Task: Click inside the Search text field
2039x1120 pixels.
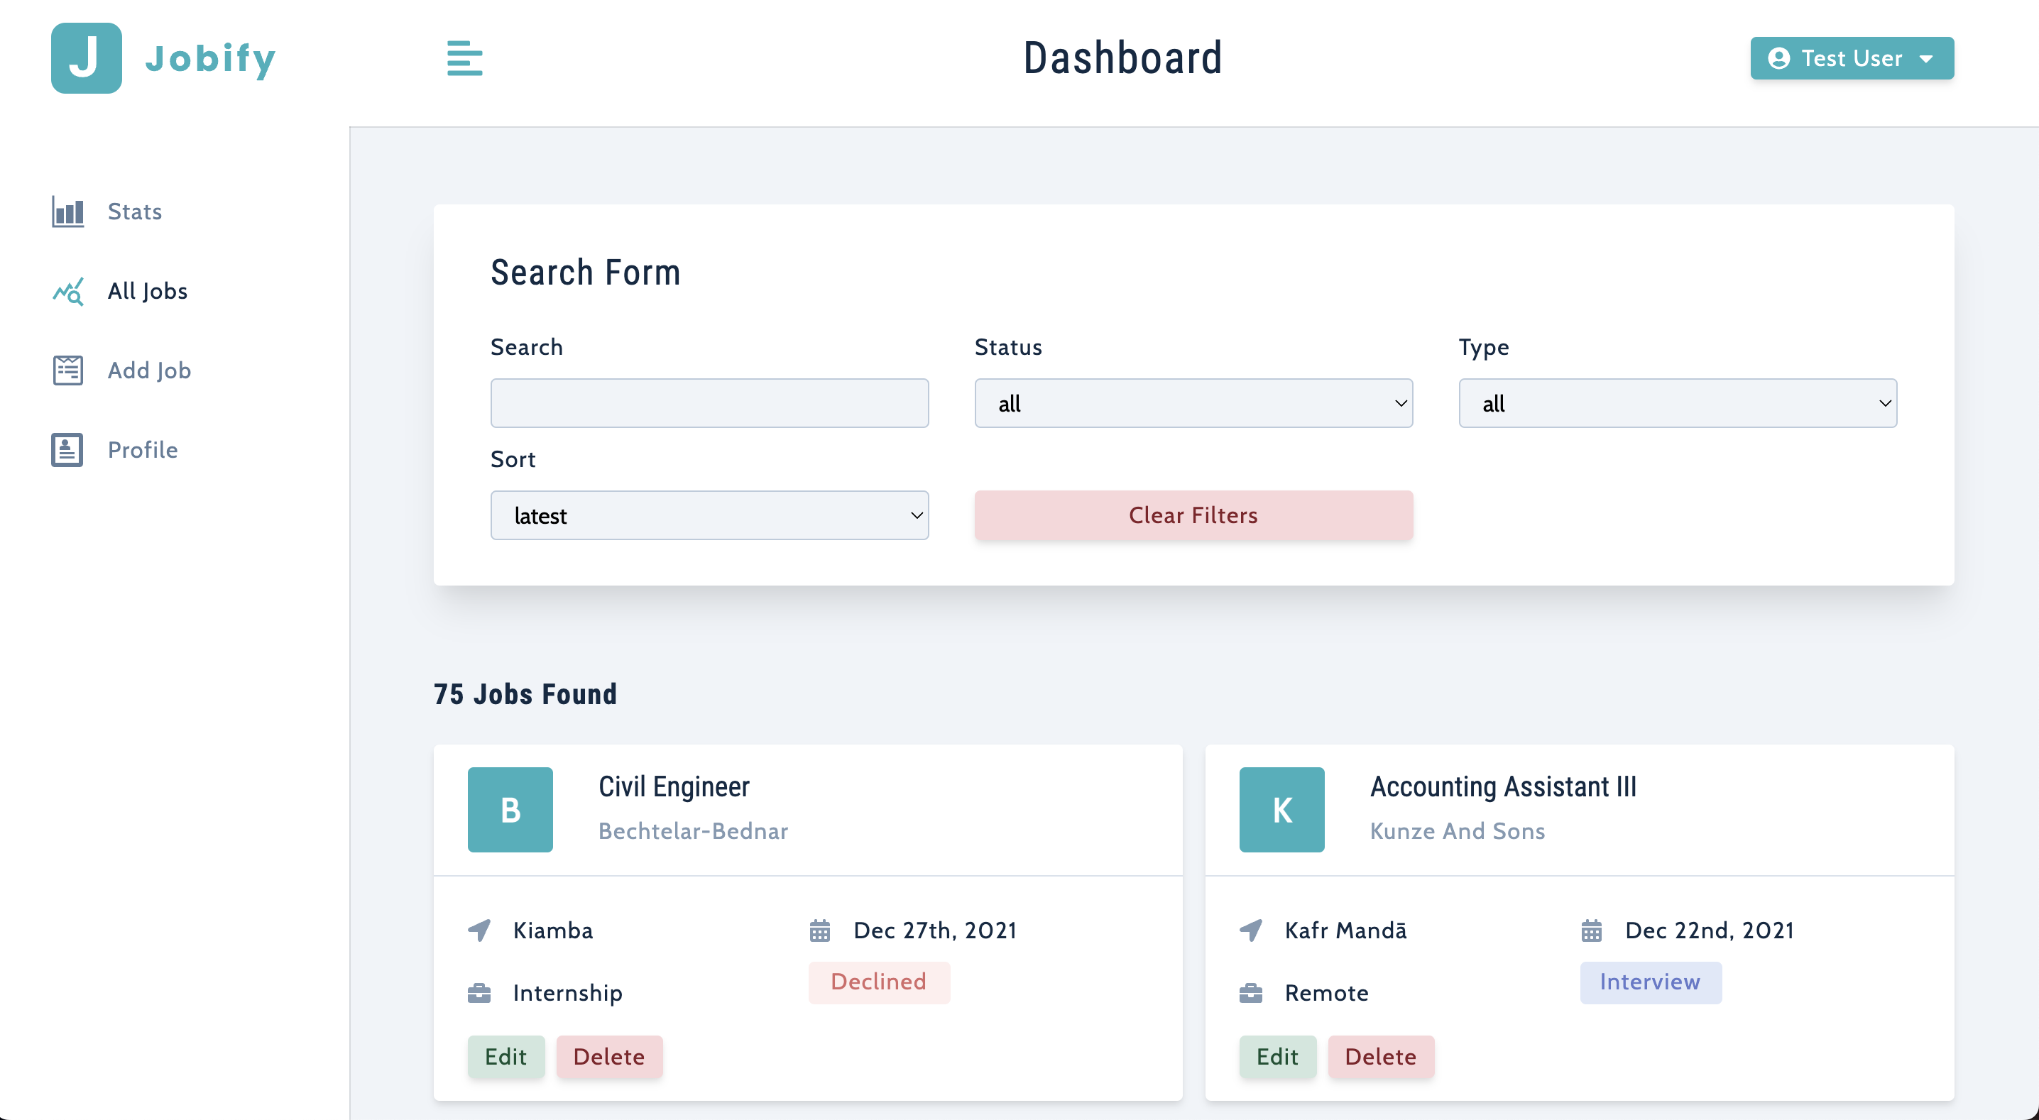Action: [x=709, y=403]
